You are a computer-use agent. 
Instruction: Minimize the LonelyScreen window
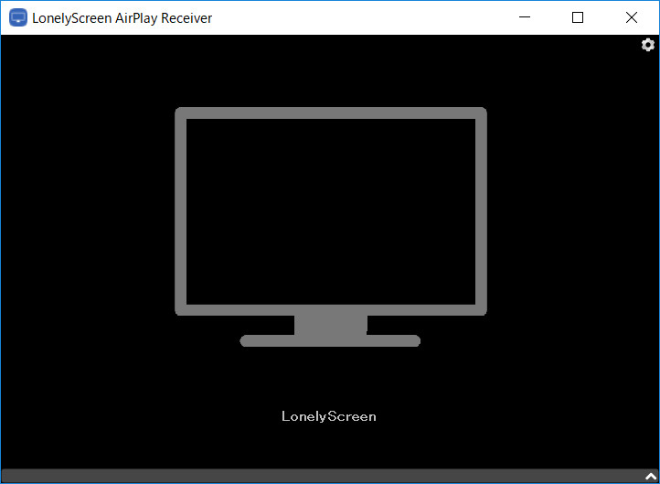coord(525,17)
